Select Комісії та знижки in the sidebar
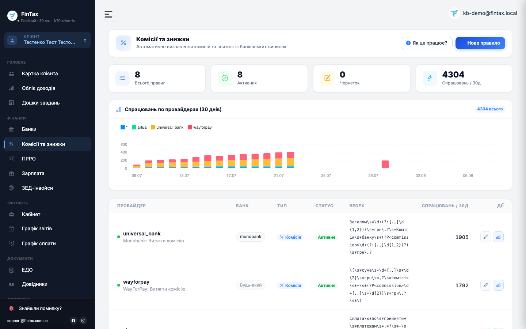 (47, 144)
